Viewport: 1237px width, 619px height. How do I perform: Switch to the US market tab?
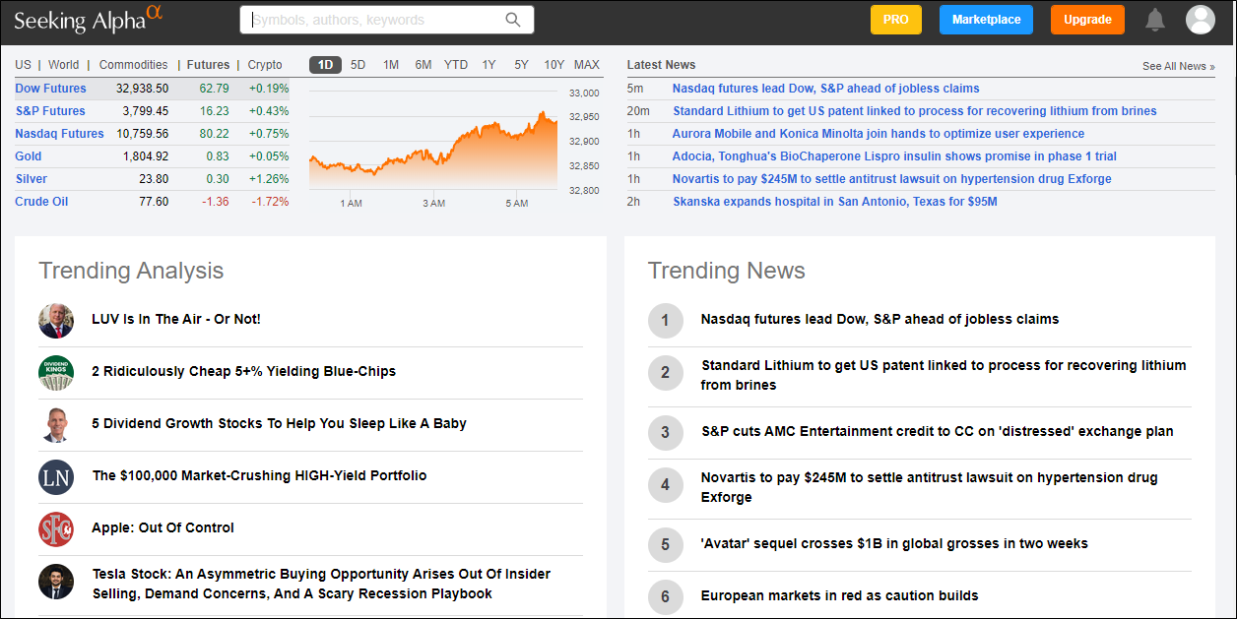coord(23,65)
